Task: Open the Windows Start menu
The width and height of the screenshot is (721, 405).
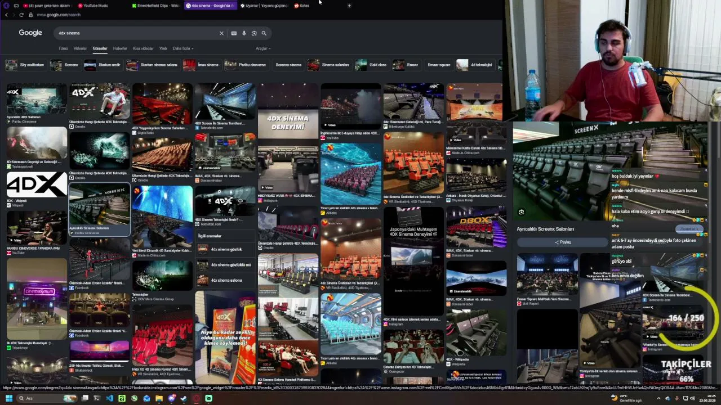Action: [8, 398]
